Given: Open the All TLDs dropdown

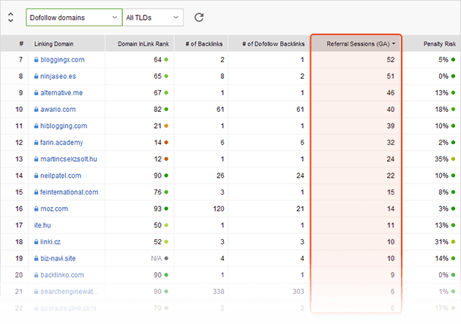Looking at the screenshot, I should 153,17.
